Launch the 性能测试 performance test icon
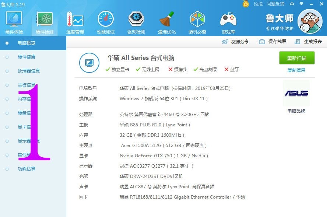Screen dimensions: 327x217 point(106,22)
